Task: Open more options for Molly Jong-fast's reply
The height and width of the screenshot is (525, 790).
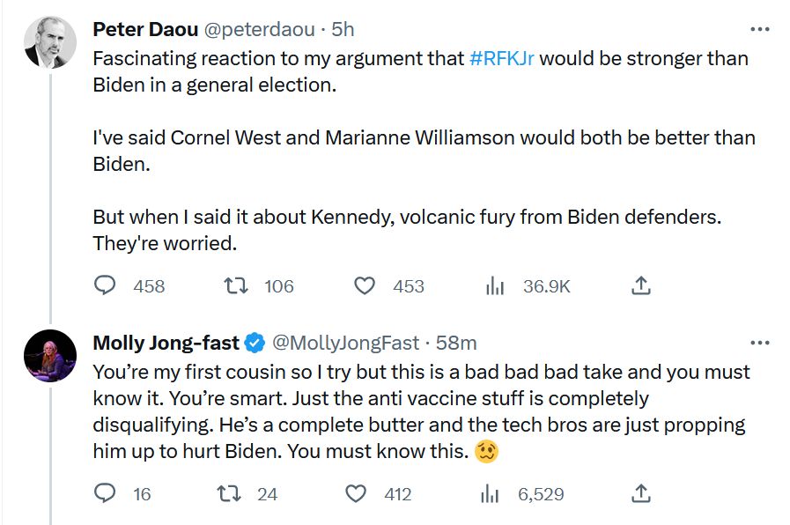Action: tap(759, 342)
